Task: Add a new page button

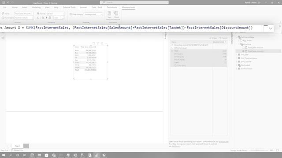Action: [x=26, y=146]
